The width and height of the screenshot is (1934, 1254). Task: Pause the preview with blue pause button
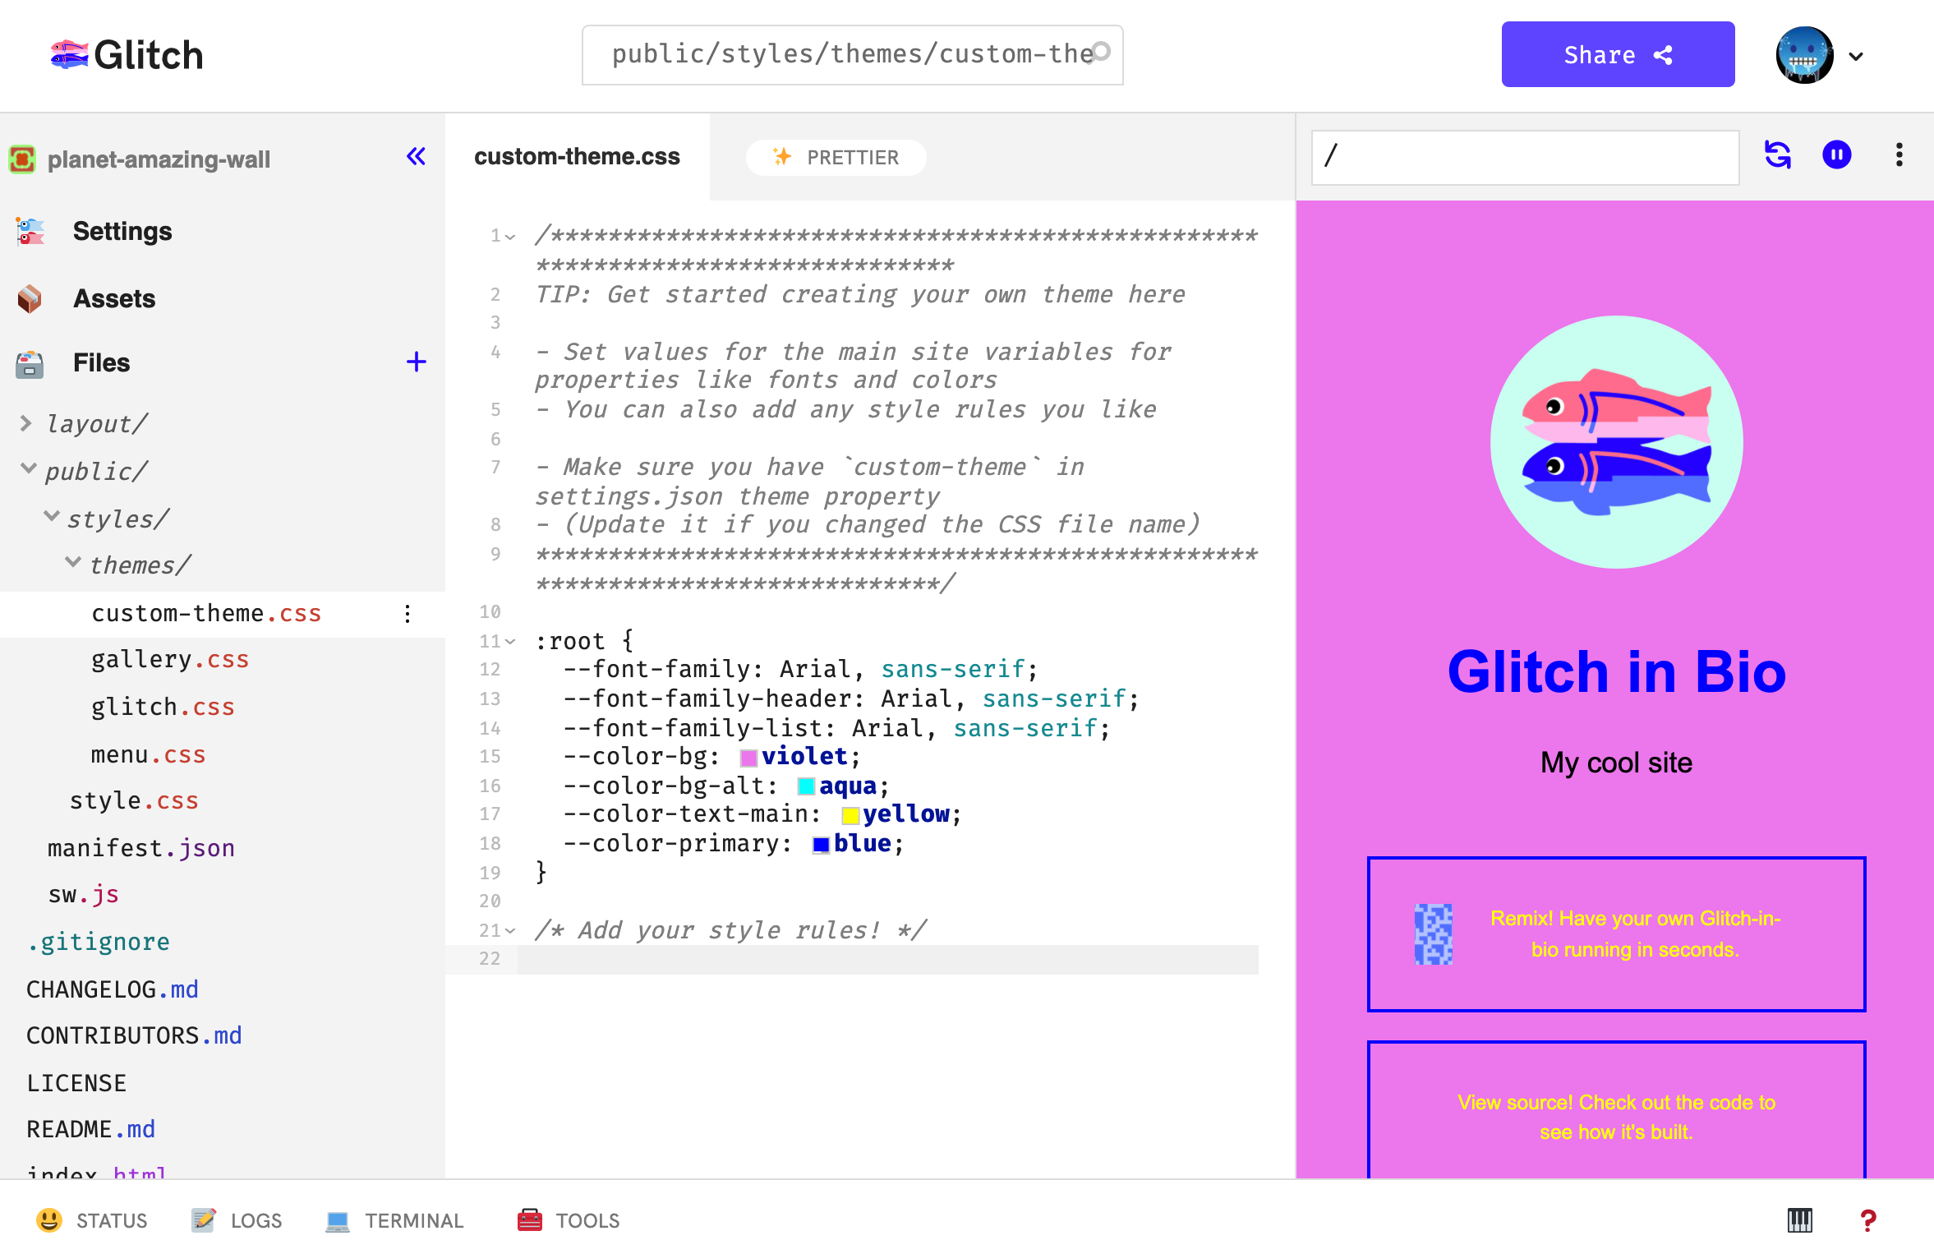click(x=1836, y=154)
